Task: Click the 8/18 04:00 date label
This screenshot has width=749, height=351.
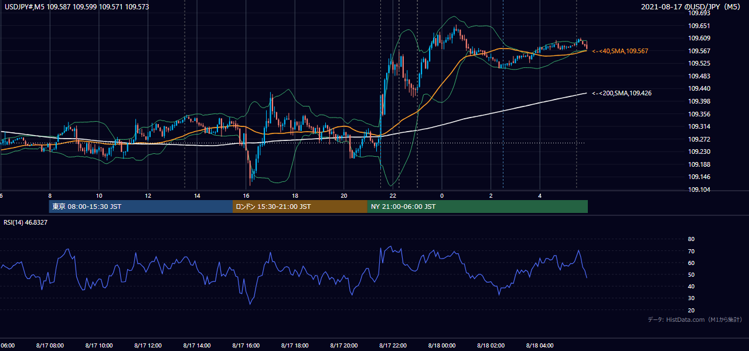Action: point(540,346)
